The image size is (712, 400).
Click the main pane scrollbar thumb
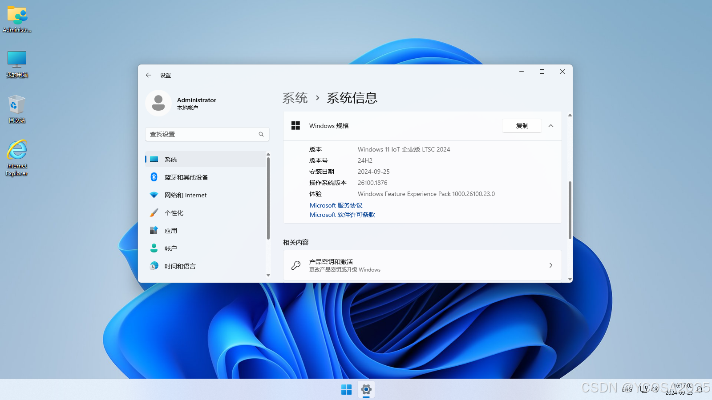[570, 210]
